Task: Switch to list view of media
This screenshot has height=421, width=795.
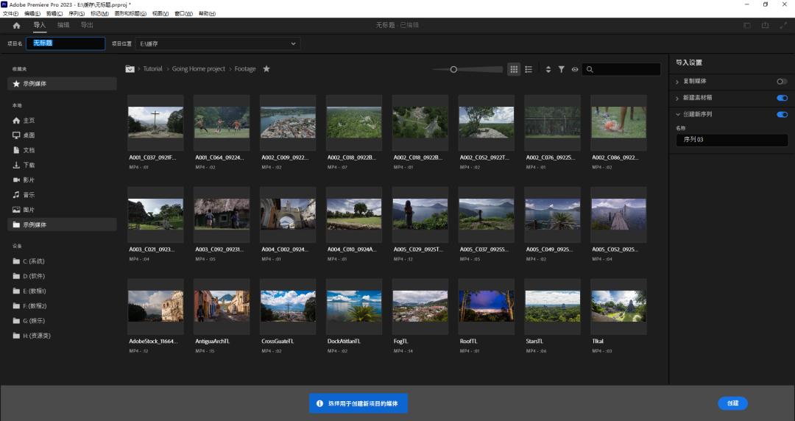Action: [x=529, y=69]
